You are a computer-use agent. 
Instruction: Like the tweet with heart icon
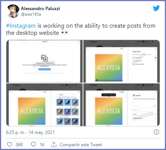click(x=10, y=144)
